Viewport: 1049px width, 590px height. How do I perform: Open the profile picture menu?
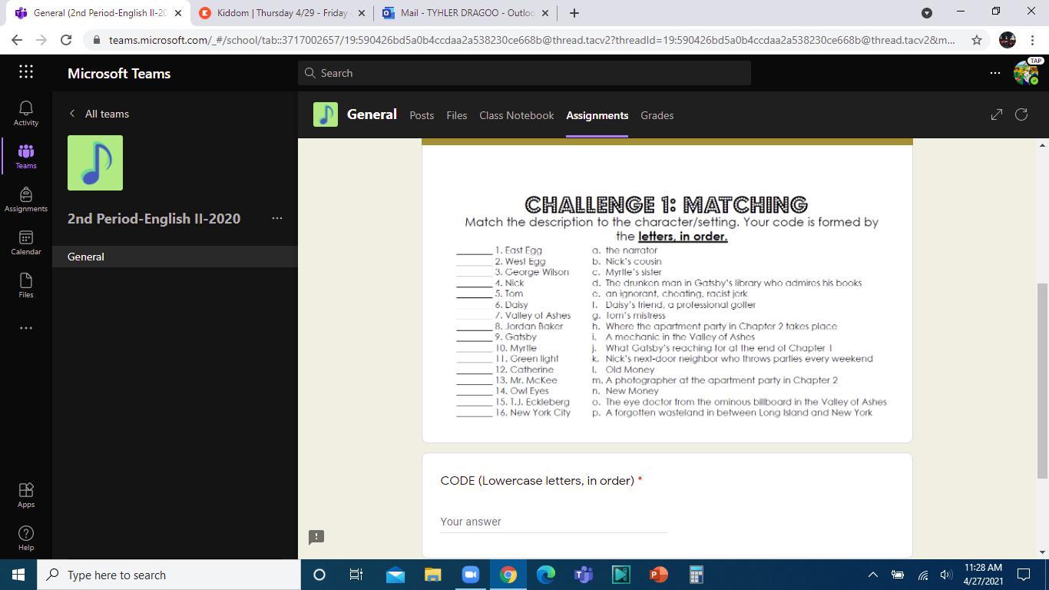1026,73
